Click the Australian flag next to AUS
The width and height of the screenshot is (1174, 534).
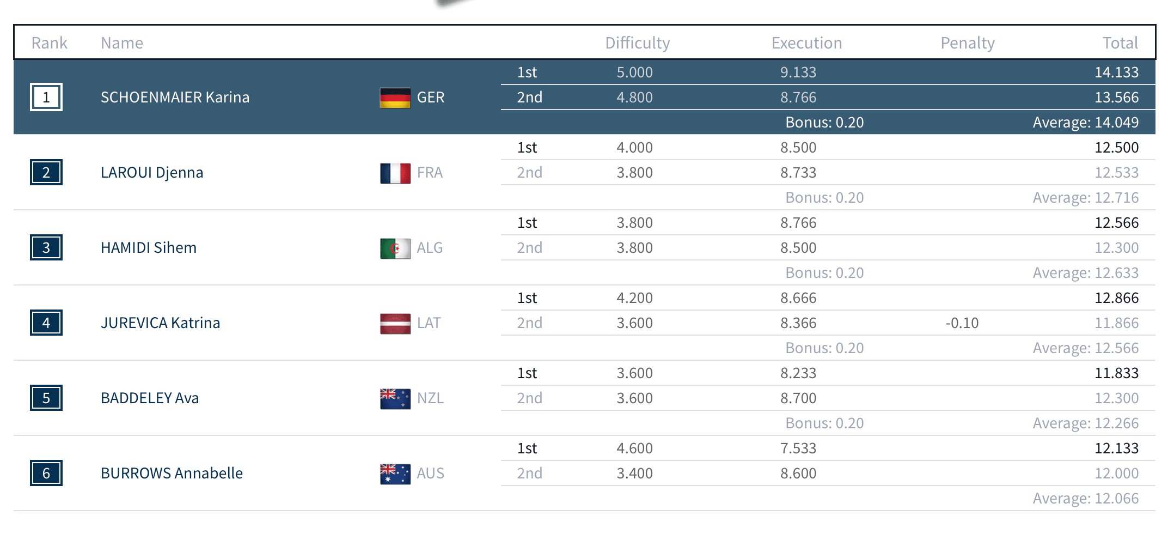click(395, 474)
